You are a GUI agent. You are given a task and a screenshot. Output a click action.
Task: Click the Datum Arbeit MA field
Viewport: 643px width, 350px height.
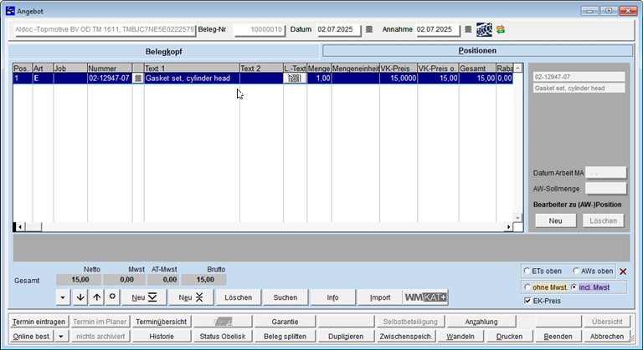click(x=605, y=173)
